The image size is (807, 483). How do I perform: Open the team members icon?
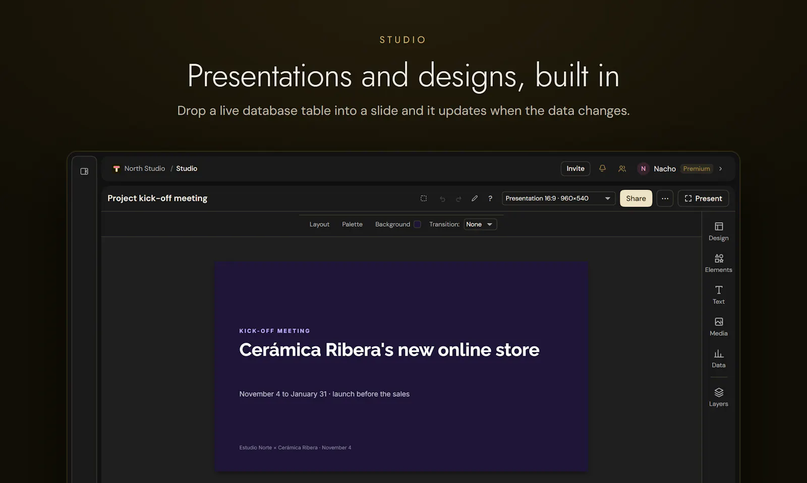coord(622,169)
